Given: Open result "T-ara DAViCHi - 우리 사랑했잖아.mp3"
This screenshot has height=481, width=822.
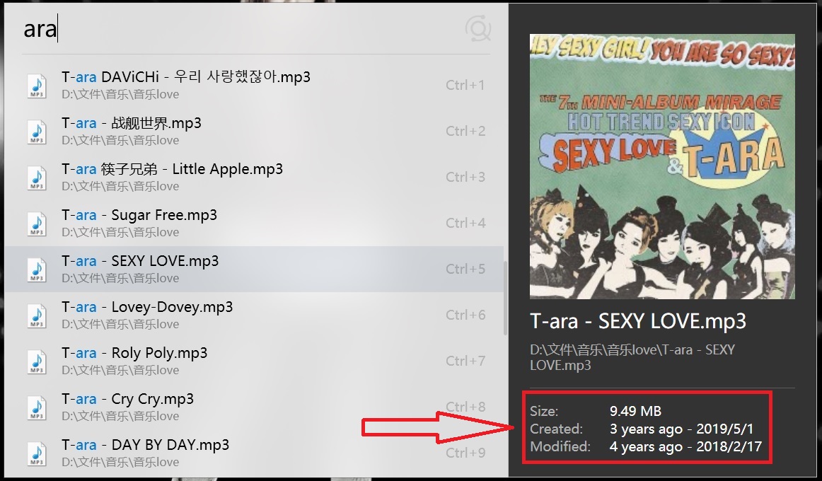Looking at the screenshot, I should 254,85.
